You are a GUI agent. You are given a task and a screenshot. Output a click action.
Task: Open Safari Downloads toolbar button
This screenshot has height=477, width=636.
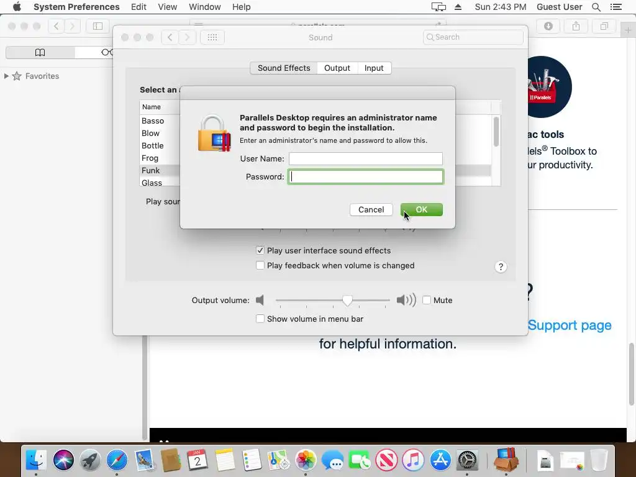pyautogui.click(x=548, y=26)
